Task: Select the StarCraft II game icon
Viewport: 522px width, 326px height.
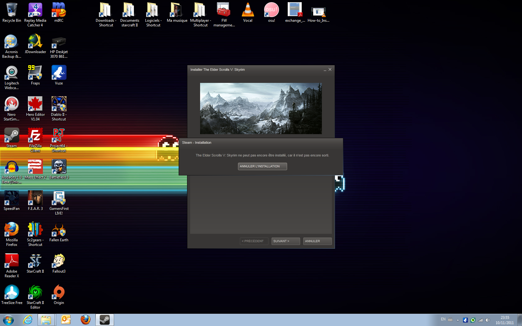Action: [x=35, y=264]
